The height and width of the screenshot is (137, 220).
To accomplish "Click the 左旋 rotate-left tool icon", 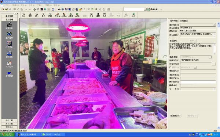I will tap(58, 15).
